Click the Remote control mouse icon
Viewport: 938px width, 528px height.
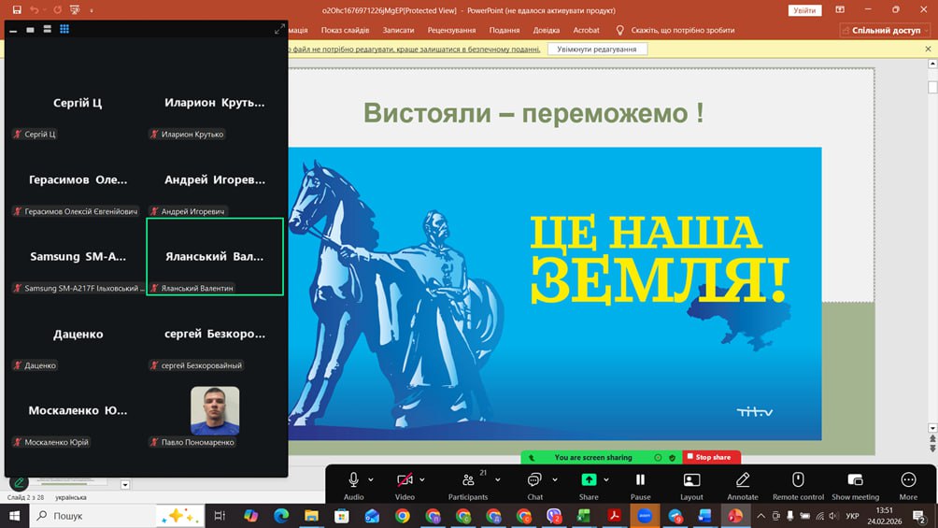[x=798, y=480]
